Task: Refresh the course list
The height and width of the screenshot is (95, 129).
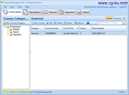Action: [x=79, y=23]
